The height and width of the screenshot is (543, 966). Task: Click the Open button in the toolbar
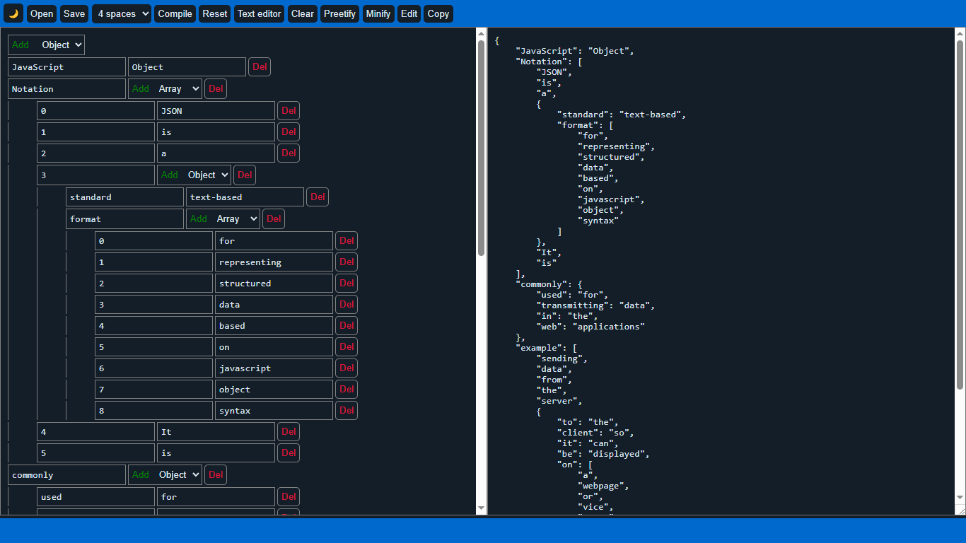[x=42, y=13]
